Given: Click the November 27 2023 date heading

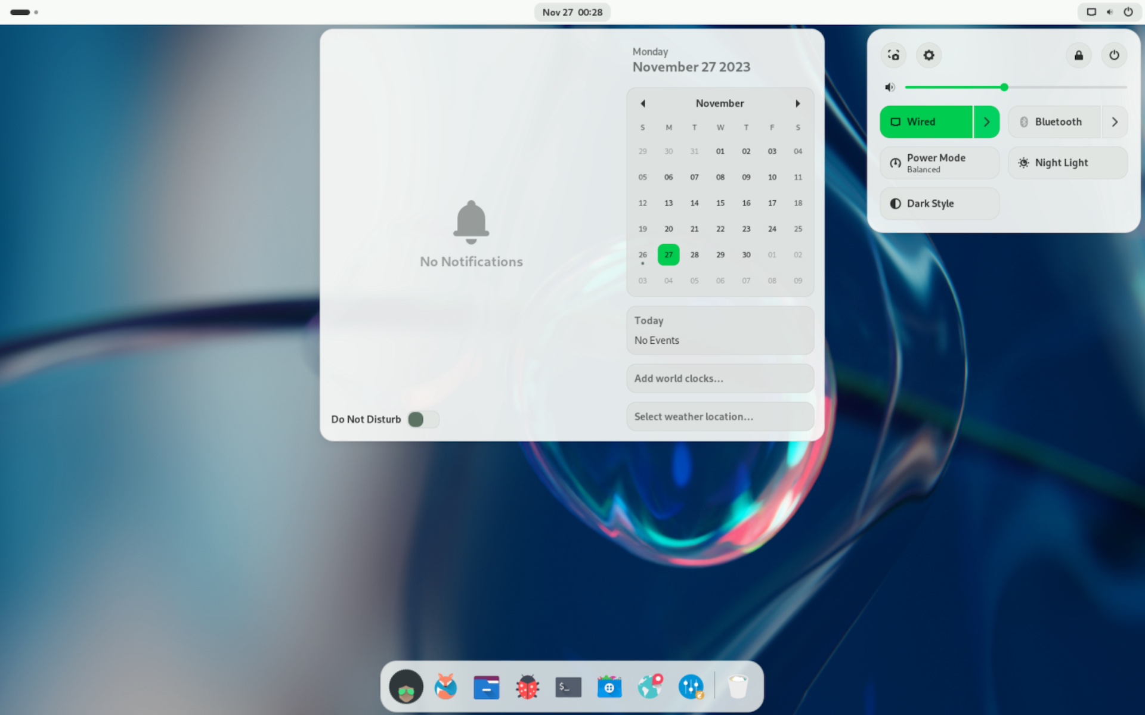Looking at the screenshot, I should point(691,67).
